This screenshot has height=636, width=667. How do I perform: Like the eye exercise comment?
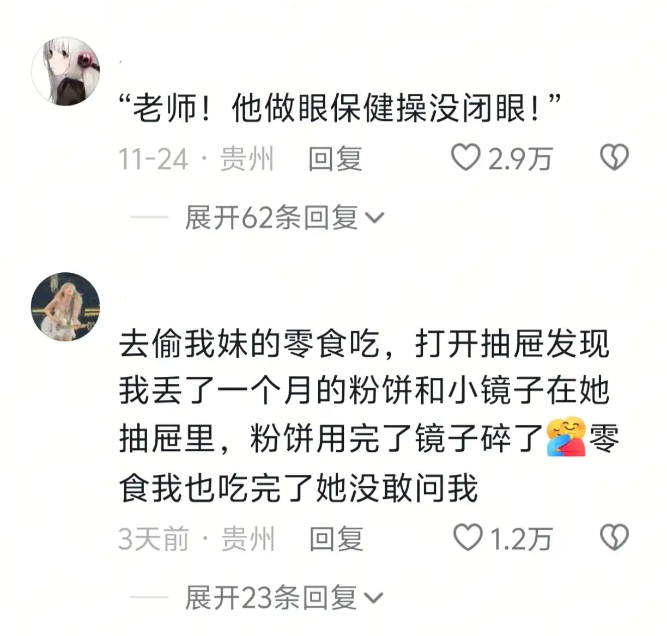pos(466,157)
